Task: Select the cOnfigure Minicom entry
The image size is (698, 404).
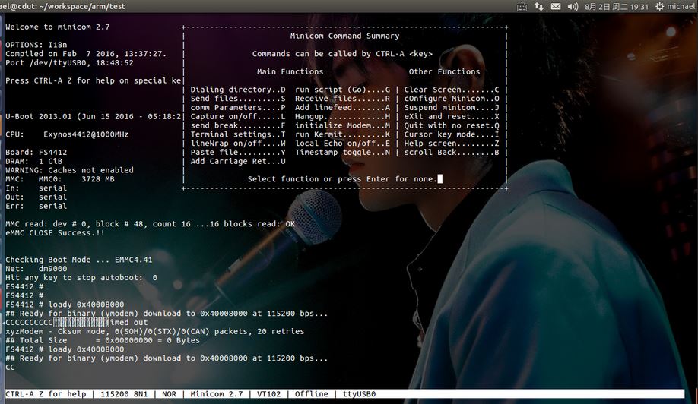Action: pyautogui.click(x=451, y=99)
